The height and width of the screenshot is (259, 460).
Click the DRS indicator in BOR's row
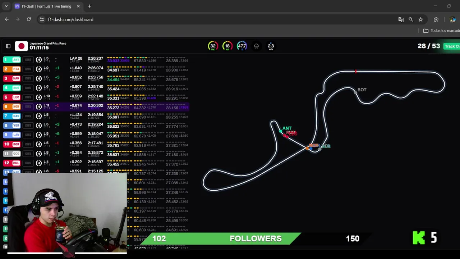(28, 144)
